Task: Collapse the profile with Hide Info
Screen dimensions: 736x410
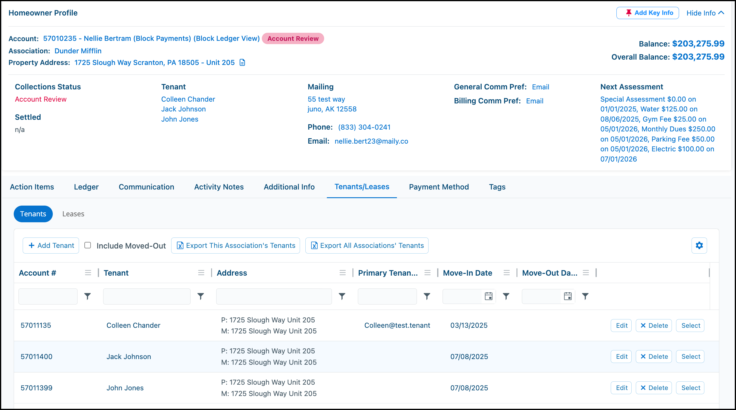Action: (x=705, y=13)
